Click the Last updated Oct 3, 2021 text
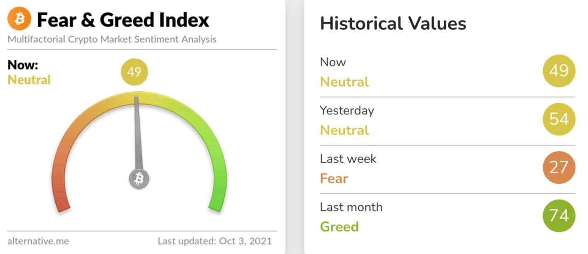Image resolution: width=588 pixels, height=254 pixels. [215, 241]
